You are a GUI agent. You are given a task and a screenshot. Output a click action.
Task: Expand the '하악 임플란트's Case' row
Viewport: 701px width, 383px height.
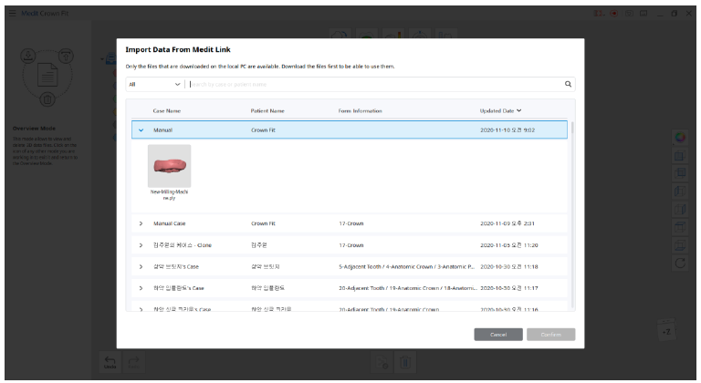point(141,288)
